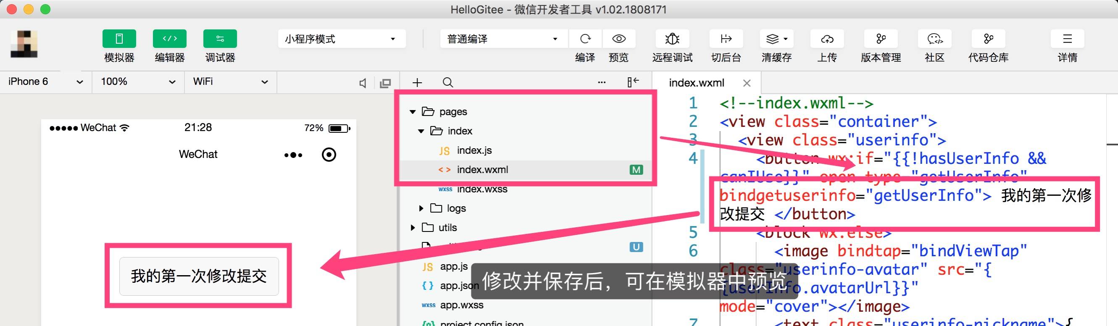The image size is (1118, 326).
Task: Open the WiFi network dropdown
Action: click(x=231, y=81)
